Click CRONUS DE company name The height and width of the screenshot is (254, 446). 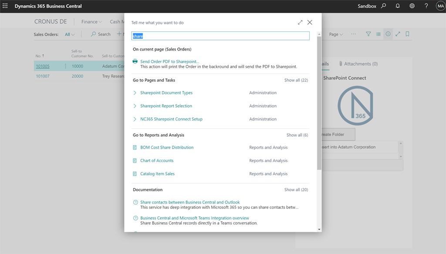[x=51, y=22]
